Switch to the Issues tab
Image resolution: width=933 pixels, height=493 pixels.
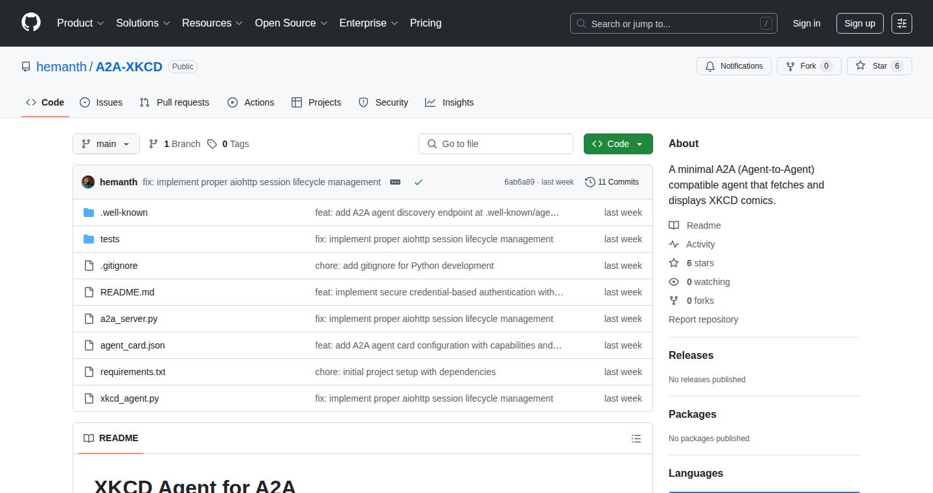pyautogui.click(x=101, y=102)
